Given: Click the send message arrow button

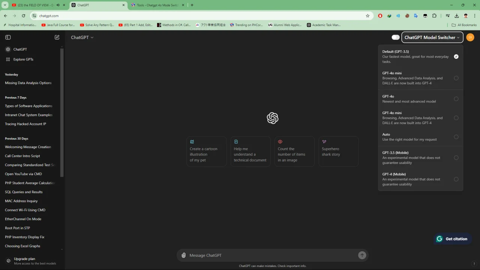Looking at the screenshot, I should pyautogui.click(x=362, y=255).
